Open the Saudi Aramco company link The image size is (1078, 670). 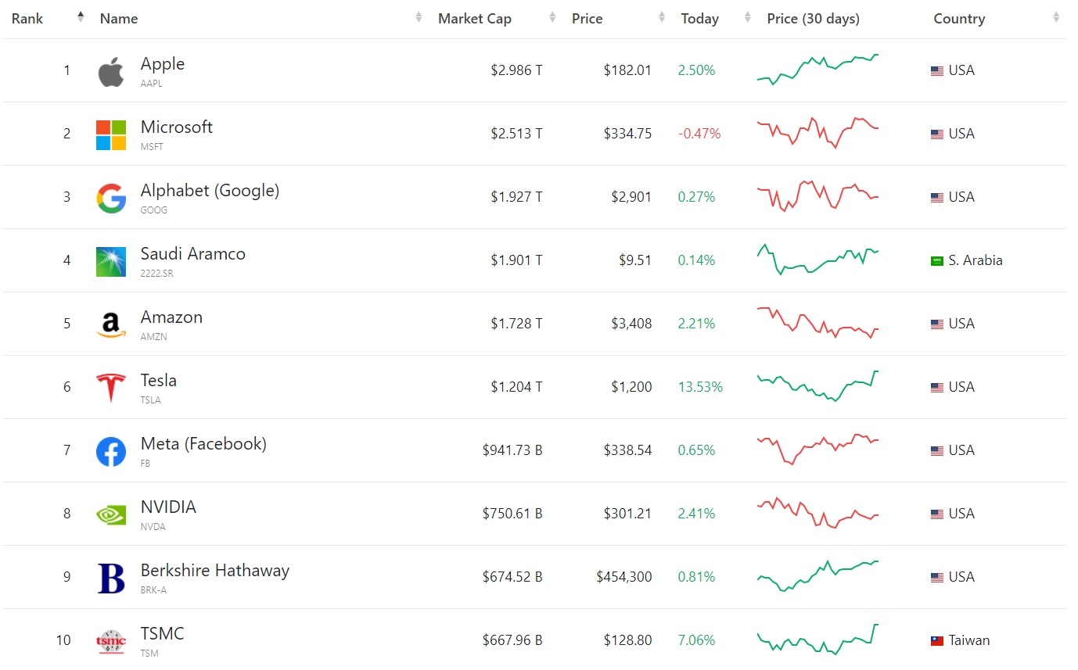[x=193, y=254]
